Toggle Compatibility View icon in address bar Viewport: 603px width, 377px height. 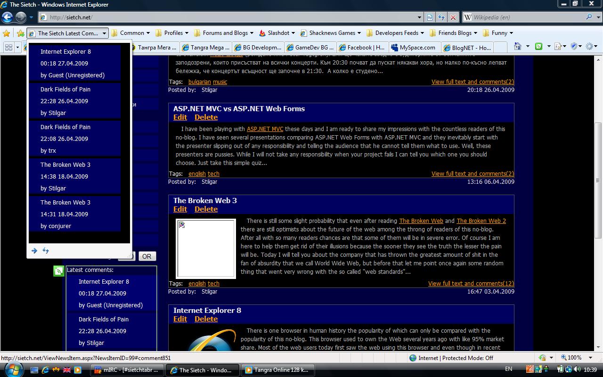click(x=430, y=17)
